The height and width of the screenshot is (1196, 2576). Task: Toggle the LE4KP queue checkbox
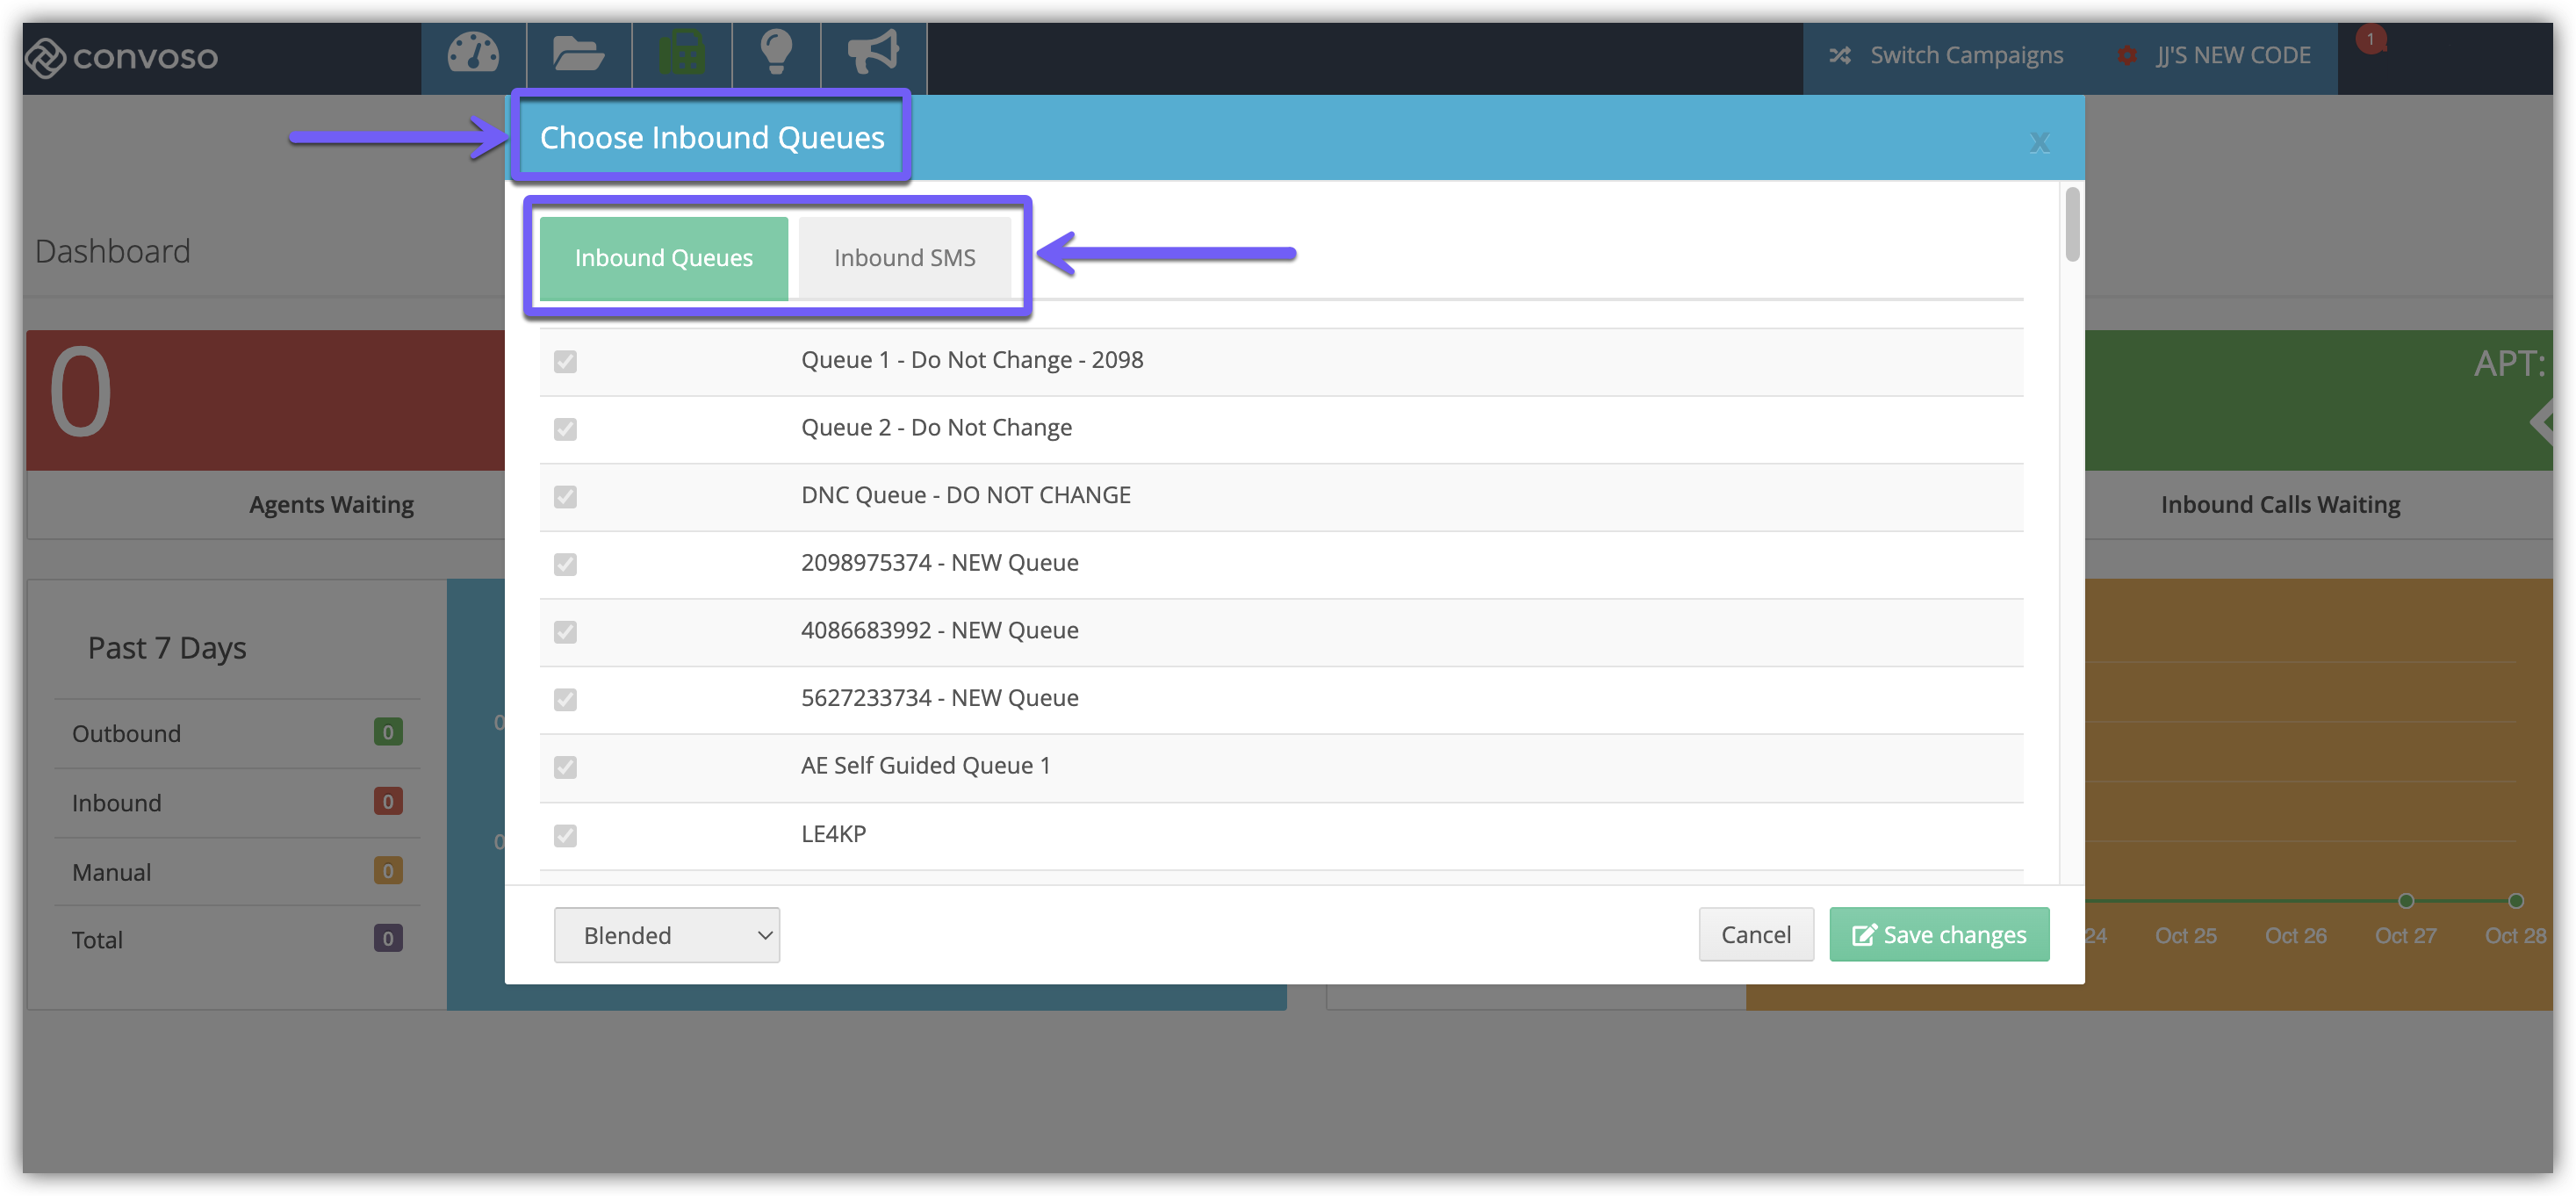tap(565, 835)
